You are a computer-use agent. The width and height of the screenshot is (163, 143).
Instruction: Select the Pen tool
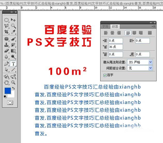tap(6, 64)
